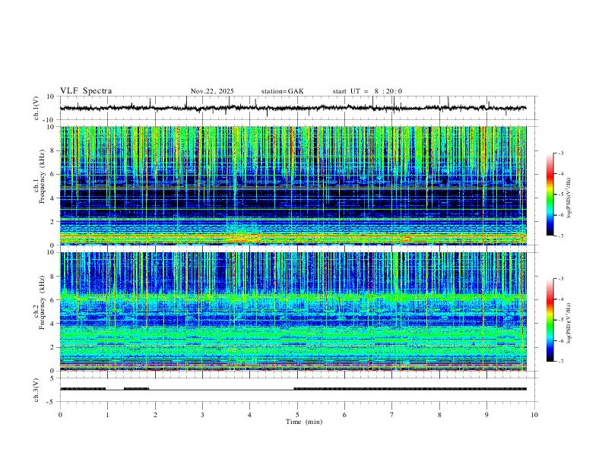602x465 pixels.
Task: Click the 'VLF Spectra' title text
Action: pos(86,91)
